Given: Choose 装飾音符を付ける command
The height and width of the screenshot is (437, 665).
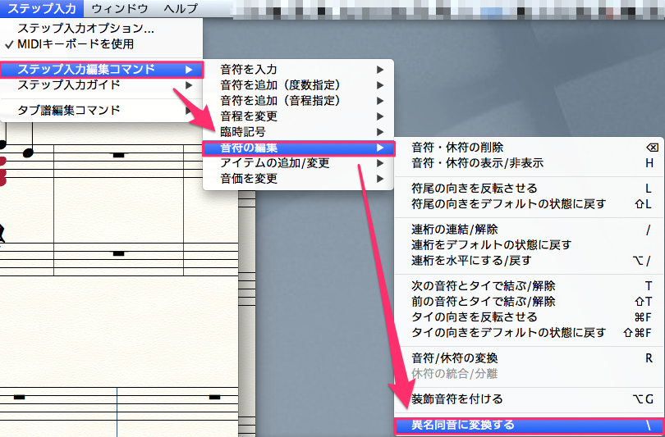Looking at the screenshot, I should point(530,399).
